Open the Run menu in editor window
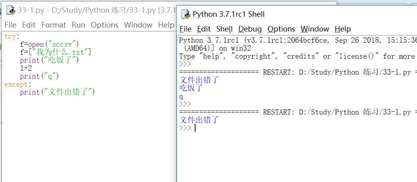The height and width of the screenshot is (182, 417). [x=78, y=25]
